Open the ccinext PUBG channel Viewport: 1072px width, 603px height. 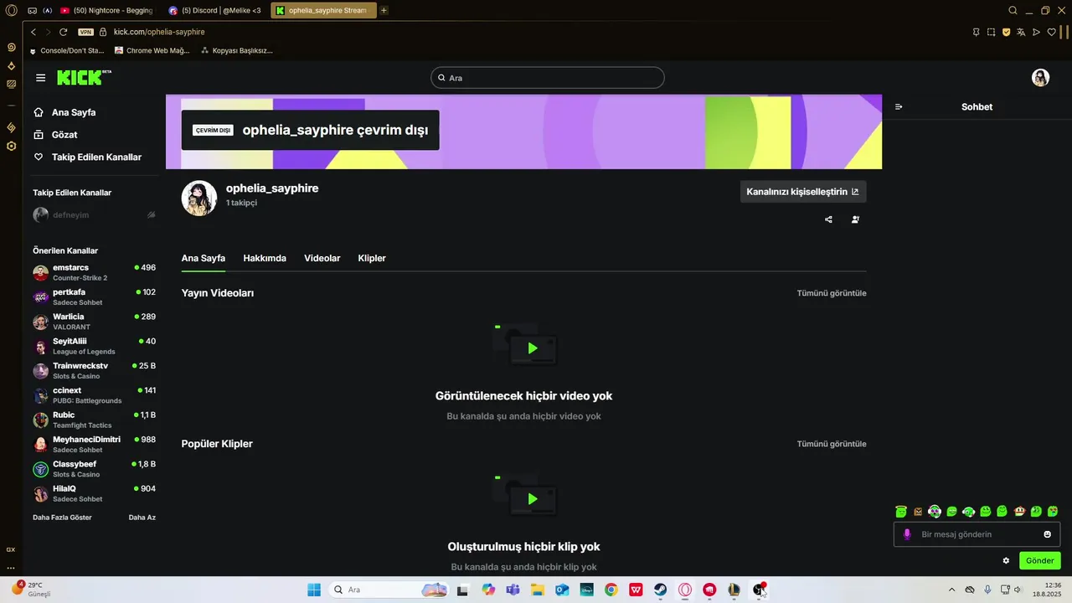tap(95, 395)
